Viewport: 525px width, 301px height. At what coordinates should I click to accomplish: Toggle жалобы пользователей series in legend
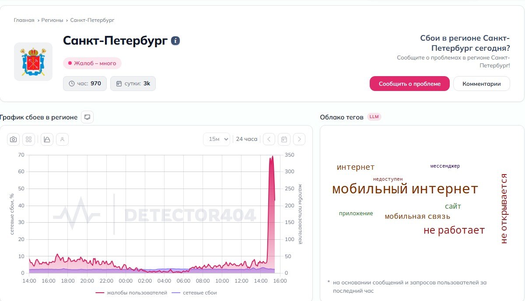pyautogui.click(x=131, y=293)
